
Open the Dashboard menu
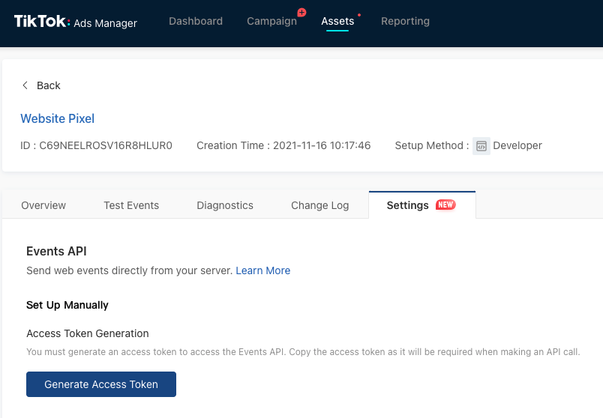[196, 21]
